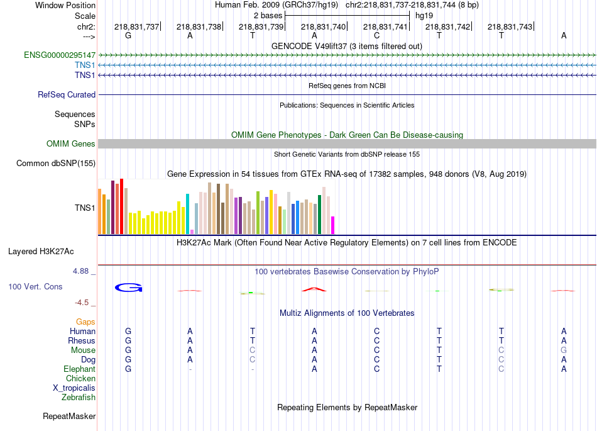Click Elephant row C under 218,831,743
597x431 pixels.
(501, 369)
